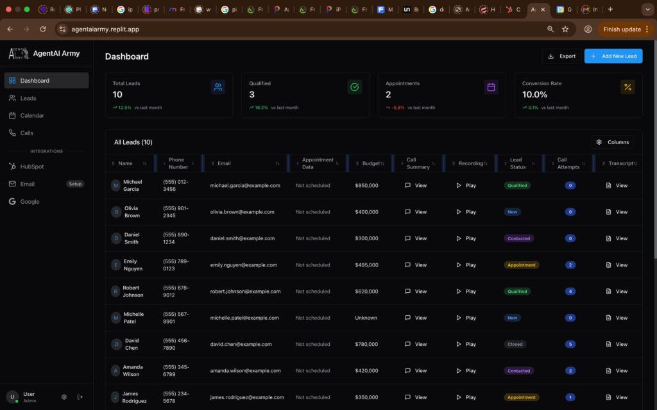Viewport: 657px width, 410px height.
Task: Bookmark this page with the star icon
Action: pos(565,29)
